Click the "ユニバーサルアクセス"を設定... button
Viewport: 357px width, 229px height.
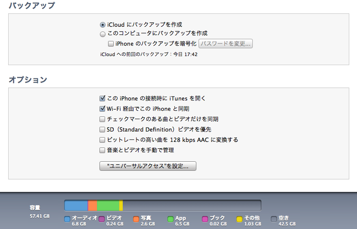(148, 166)
